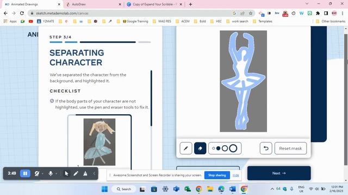Open the Extensions puzzle icon

318,13
